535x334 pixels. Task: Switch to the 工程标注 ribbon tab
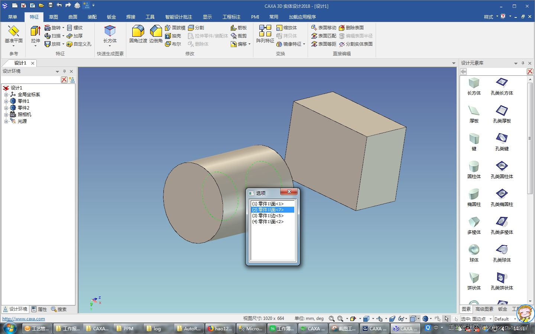pos(231,17)
